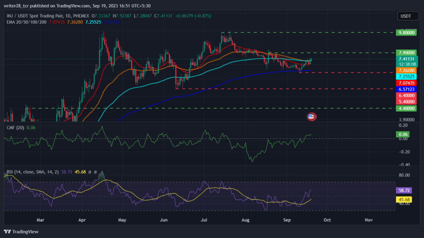This screenshot has height=238, width=424.
Task: Select the RSI (14, close, SMA, 14, 2) legend
Action: (32, 172)
